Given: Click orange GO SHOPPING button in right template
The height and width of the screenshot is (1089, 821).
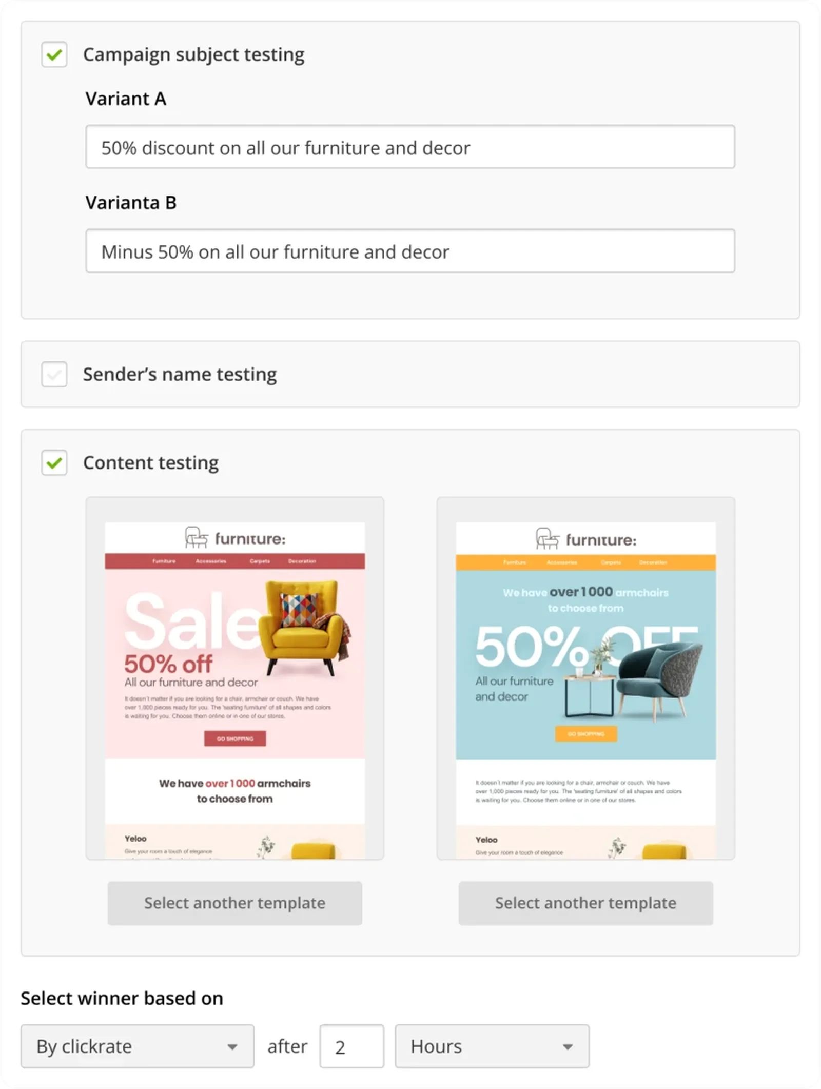Looking at the screenshot, I should 586,734.
